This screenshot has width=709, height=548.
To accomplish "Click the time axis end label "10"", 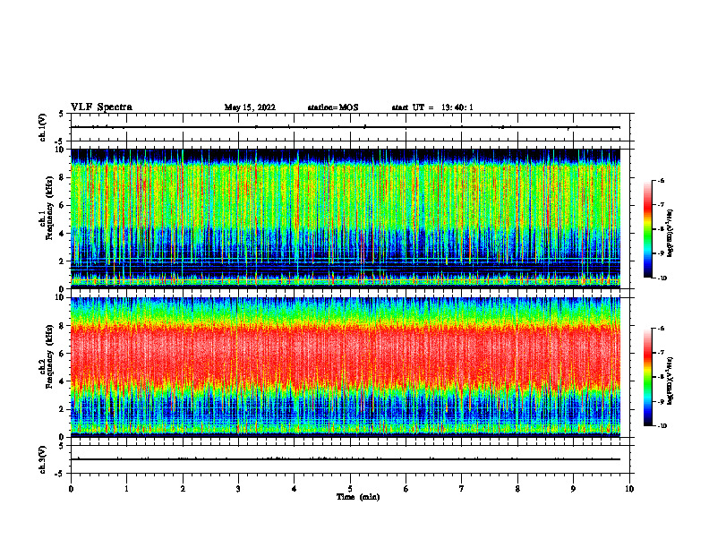I will pos(629,489).
